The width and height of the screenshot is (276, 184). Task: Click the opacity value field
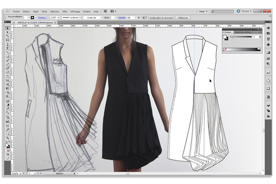pyautogui.click(x=131, y=18)
